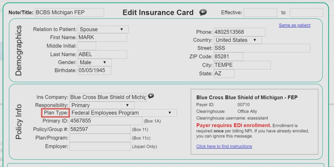Click the Clearinghouse username eiassistant text
Image resolution: width=334 pixels, height=167 pixels.
[232, 118]
